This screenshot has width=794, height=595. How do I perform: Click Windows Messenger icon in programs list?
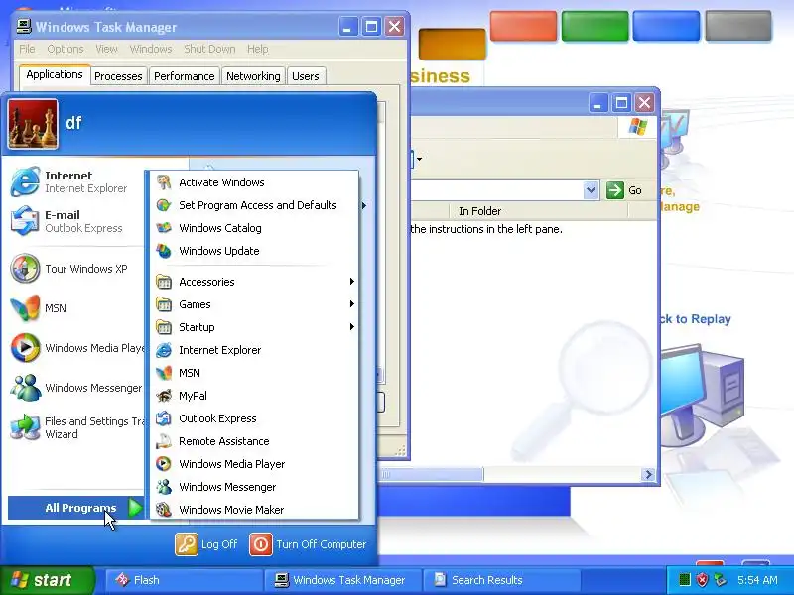tap(164, 486)
